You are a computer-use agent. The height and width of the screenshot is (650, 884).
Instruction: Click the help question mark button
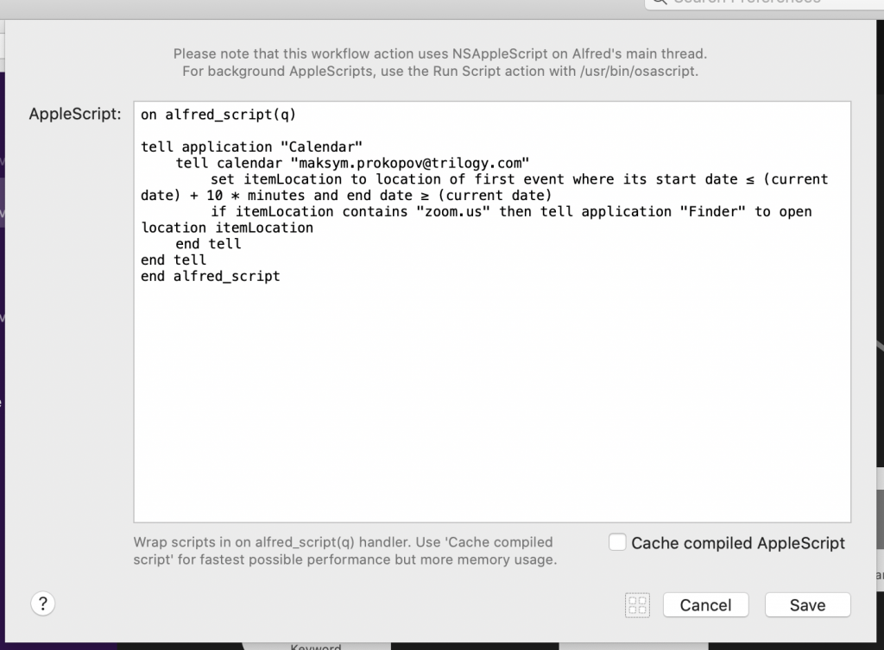tap(43, 603)
